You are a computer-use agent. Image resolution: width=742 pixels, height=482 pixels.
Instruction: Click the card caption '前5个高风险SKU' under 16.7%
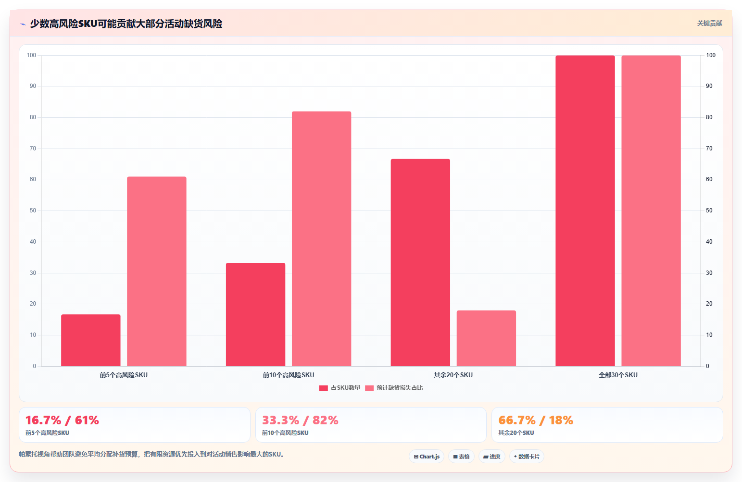48,433
